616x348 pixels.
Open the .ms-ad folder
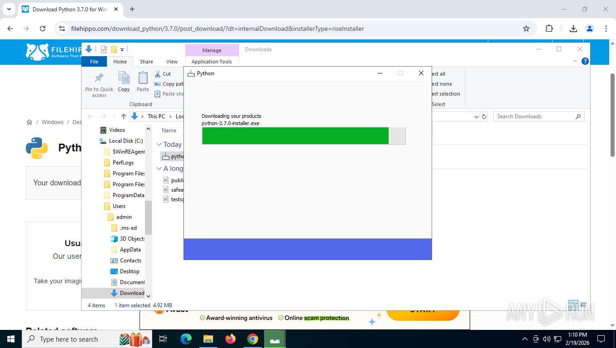128,228
